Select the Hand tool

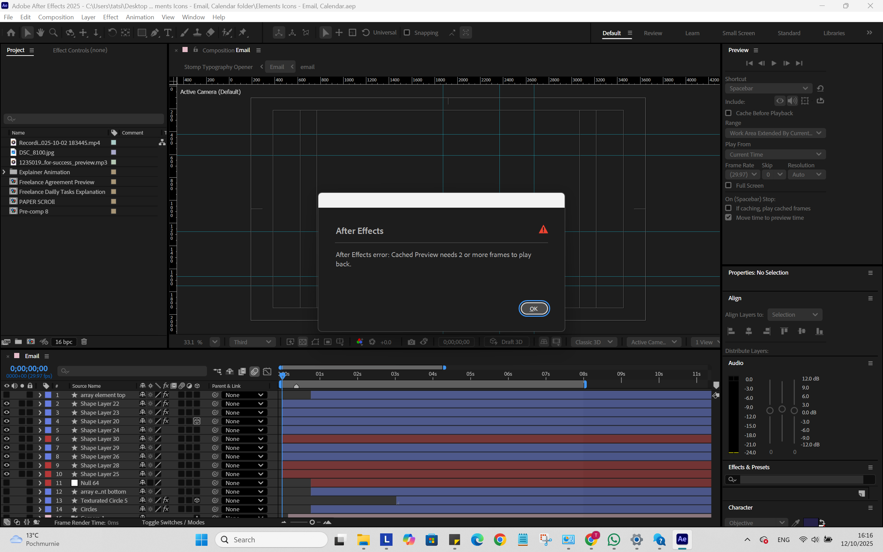pos(40,33)
